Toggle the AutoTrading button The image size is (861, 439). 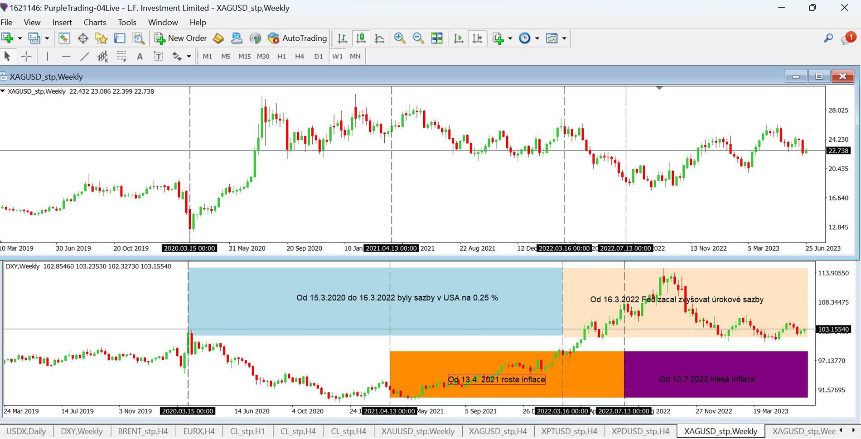pos(297,38)
